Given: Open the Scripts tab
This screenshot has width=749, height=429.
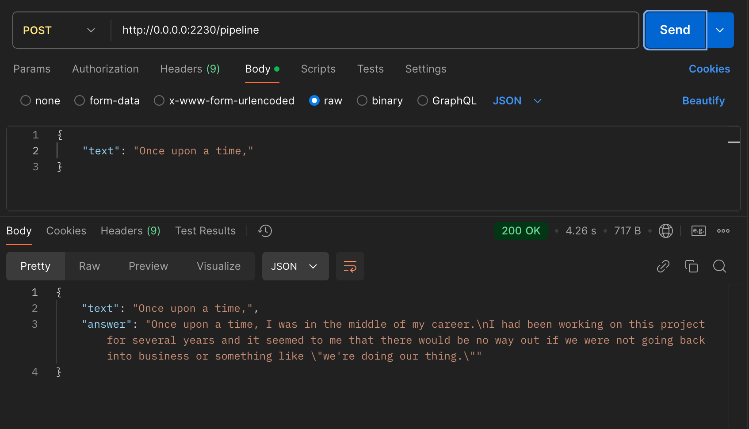Looking at the screenshot, I should pyautogui.click(x=318, y=69).
